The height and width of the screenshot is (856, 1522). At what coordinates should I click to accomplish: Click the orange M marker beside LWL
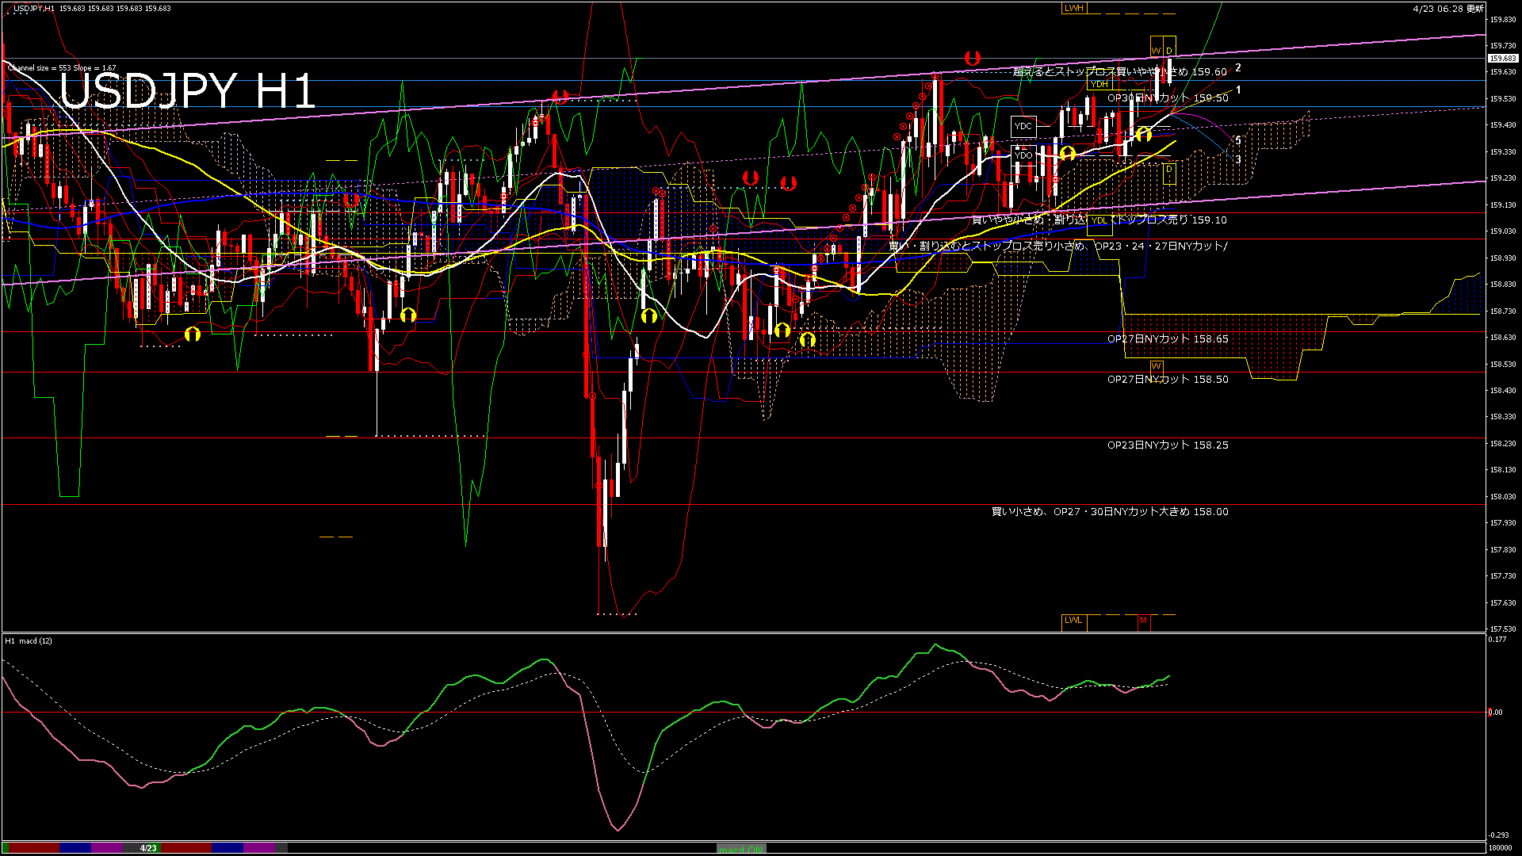[x=1143, y=621]
